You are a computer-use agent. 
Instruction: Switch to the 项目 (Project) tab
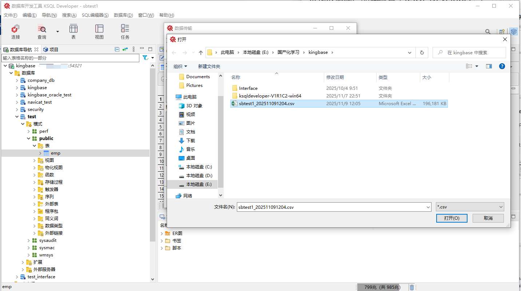[51, 49]
